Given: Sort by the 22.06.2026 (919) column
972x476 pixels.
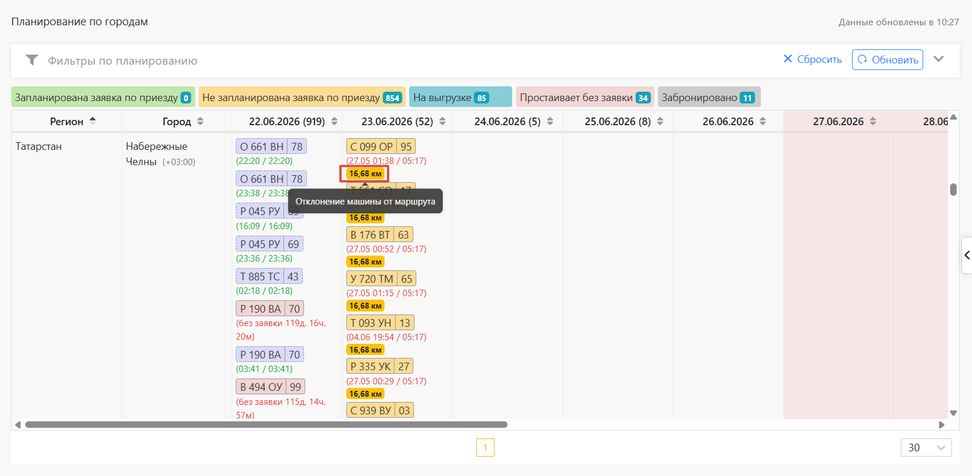Looking at the screenshot, I should point(335,121).
